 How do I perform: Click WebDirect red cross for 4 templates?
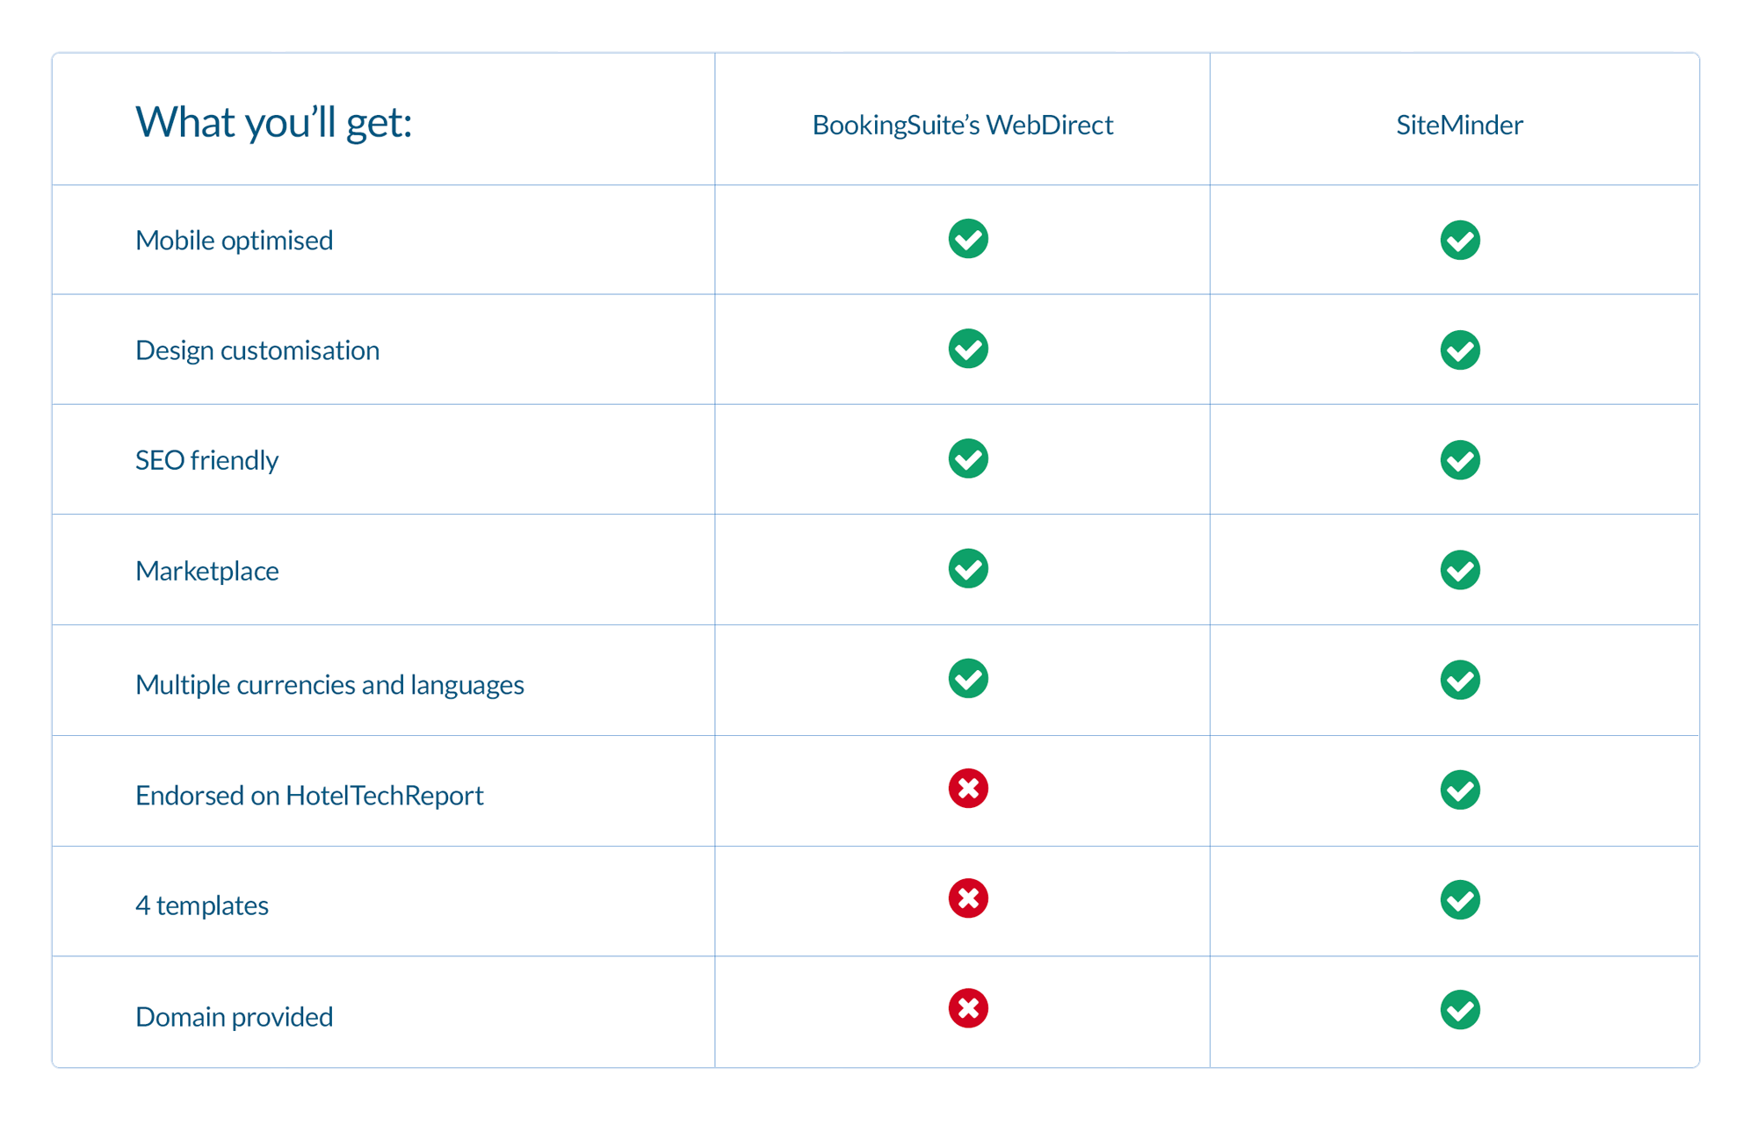coord(968,898)
